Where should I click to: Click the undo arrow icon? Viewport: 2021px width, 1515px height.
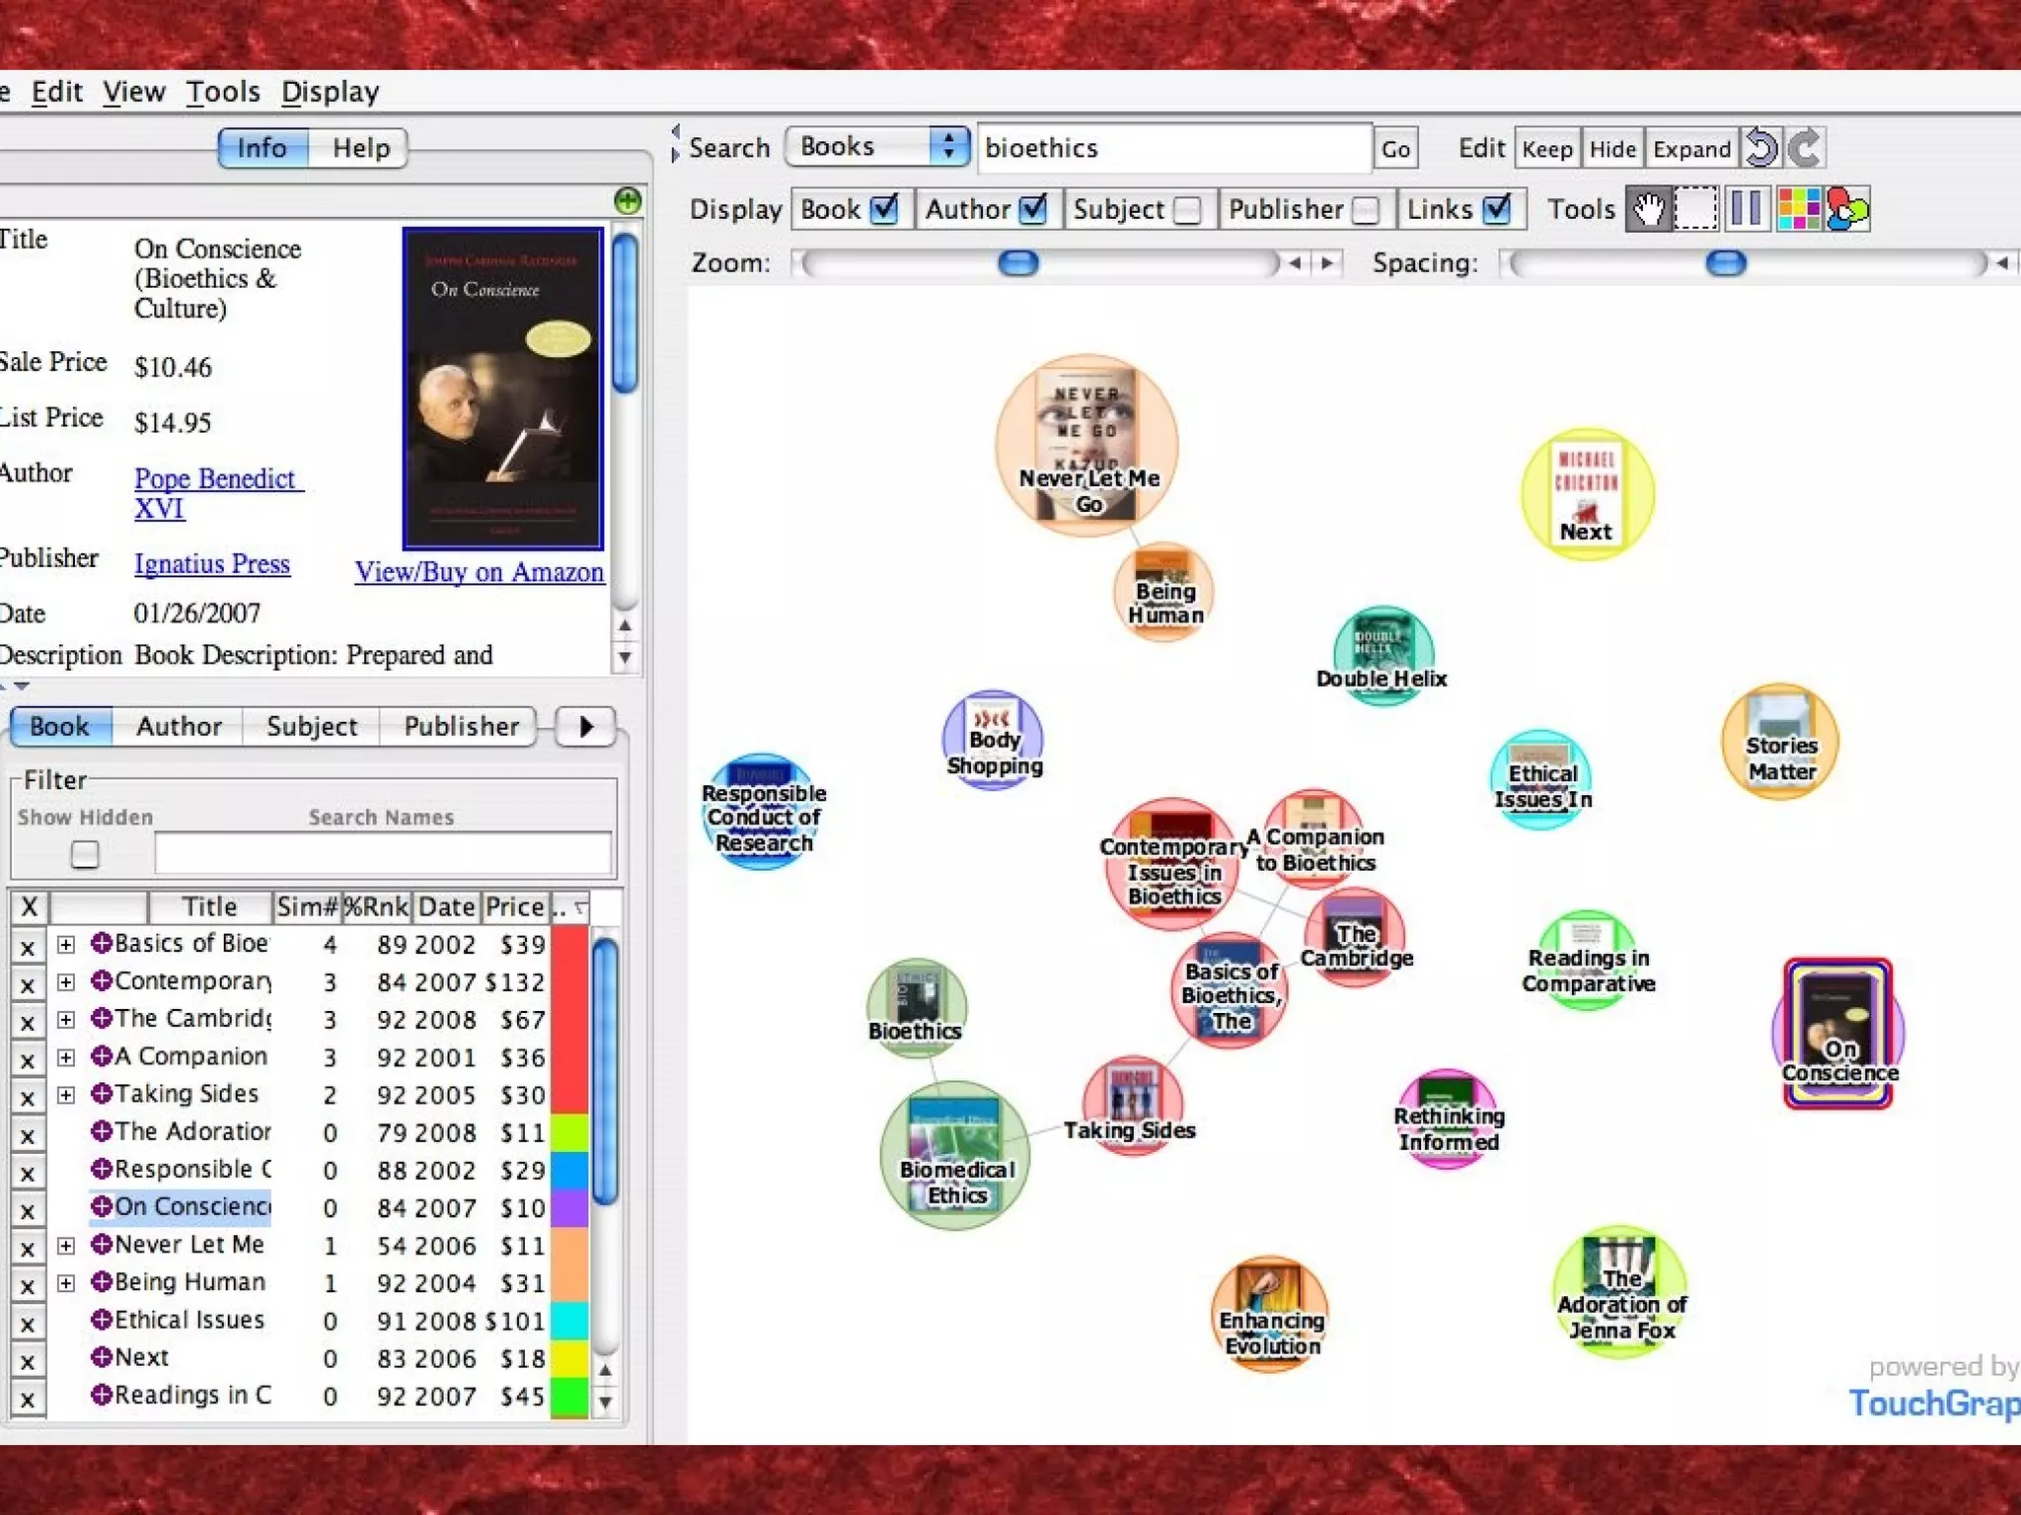1760,149
